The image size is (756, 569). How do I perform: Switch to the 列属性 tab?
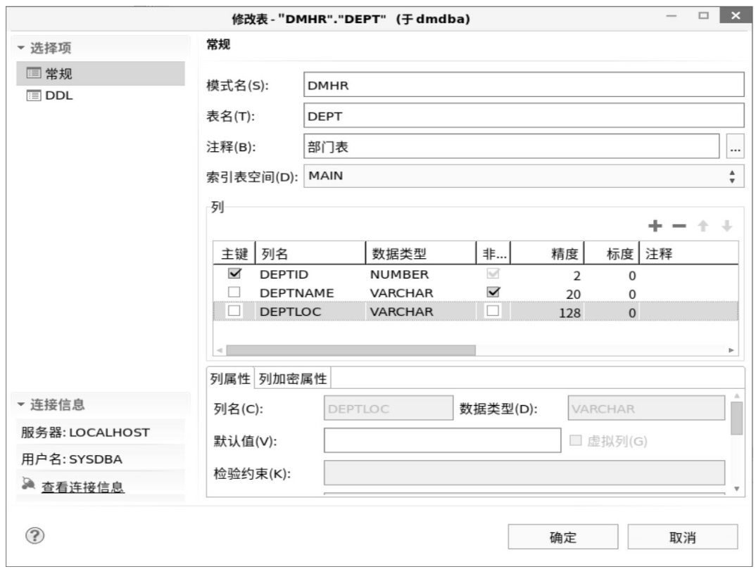[x=230, y=378]
